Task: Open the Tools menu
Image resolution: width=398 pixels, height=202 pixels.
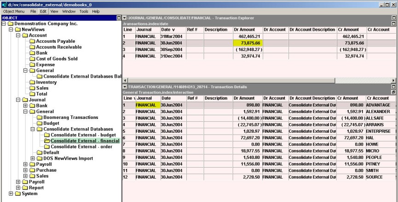Action: tap(84, 11)
